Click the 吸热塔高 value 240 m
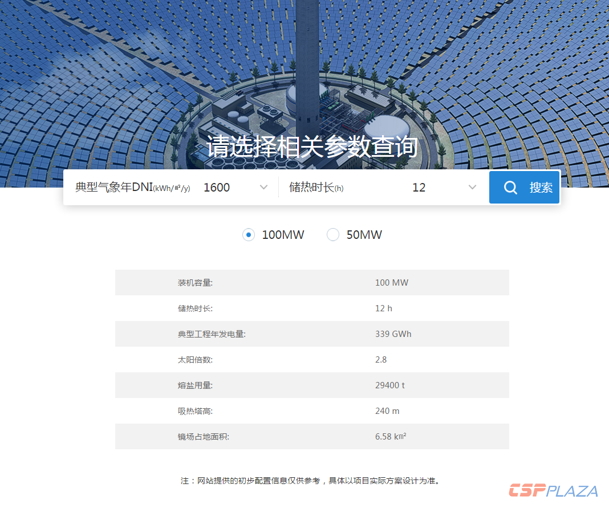This screenshot has height=508, width=609. click(x=388, y=411)
